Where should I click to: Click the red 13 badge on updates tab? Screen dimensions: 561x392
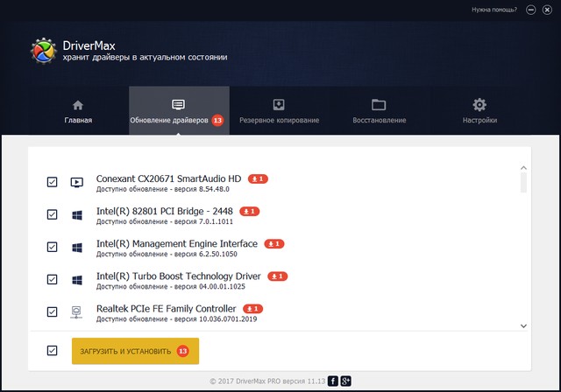tap(217, 121)
